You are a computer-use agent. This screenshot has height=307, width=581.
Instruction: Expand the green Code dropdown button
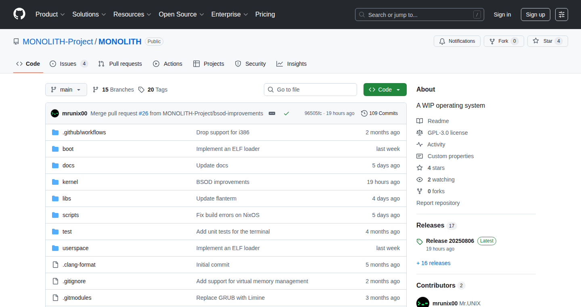pyautogui.click(x=385, y=90)
